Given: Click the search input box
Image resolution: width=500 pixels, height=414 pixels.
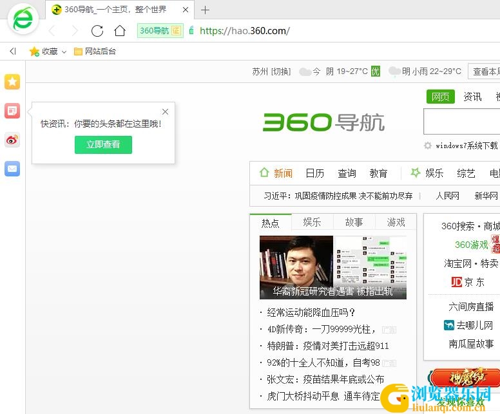Looking at the screenshot, I should (462, 122).
